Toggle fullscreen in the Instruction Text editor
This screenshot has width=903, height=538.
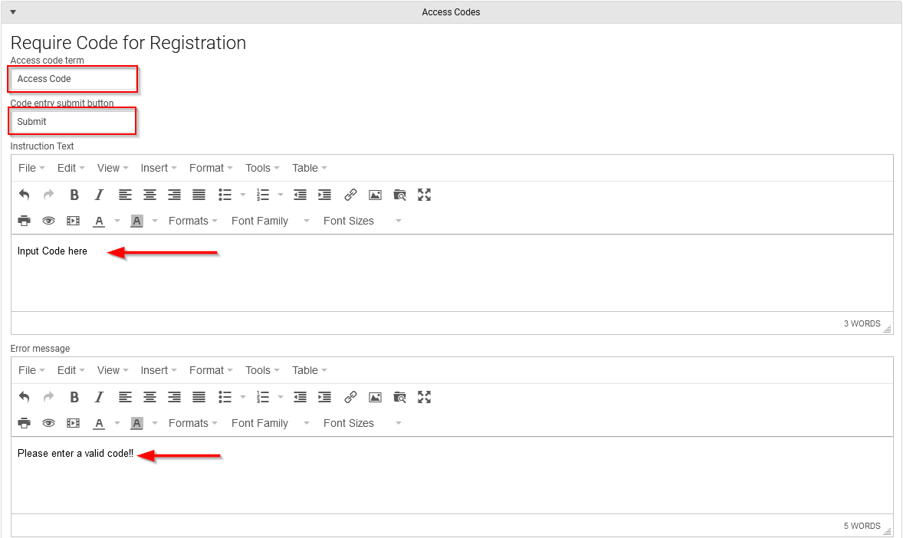pos(425,195)
